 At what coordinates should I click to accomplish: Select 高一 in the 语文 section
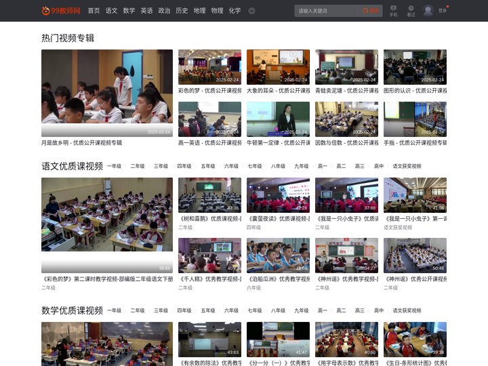[323, 166]
